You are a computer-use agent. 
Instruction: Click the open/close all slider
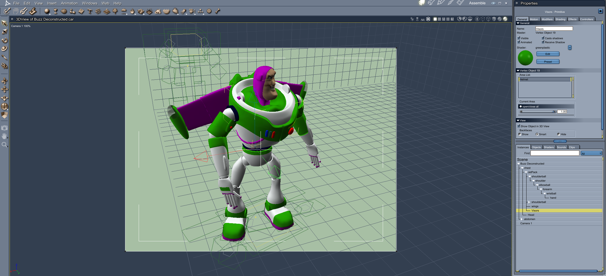click(538, 112)
